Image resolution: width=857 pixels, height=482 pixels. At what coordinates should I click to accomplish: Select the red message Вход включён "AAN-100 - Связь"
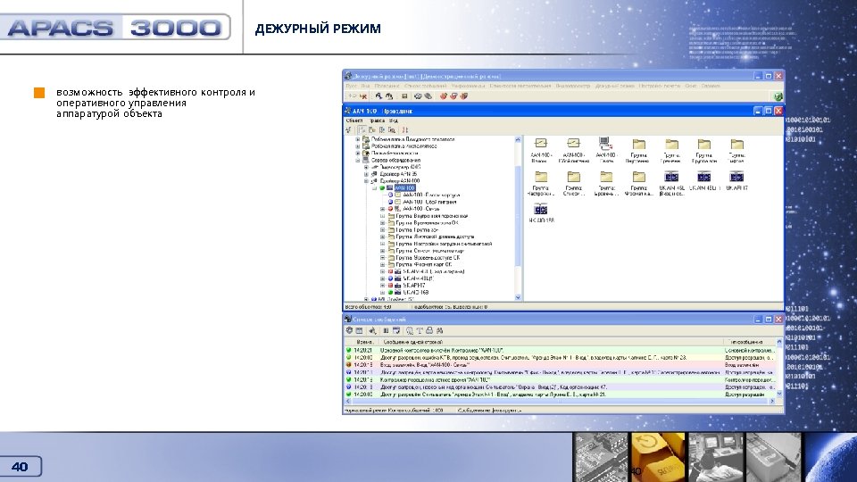tap(561, 364)
